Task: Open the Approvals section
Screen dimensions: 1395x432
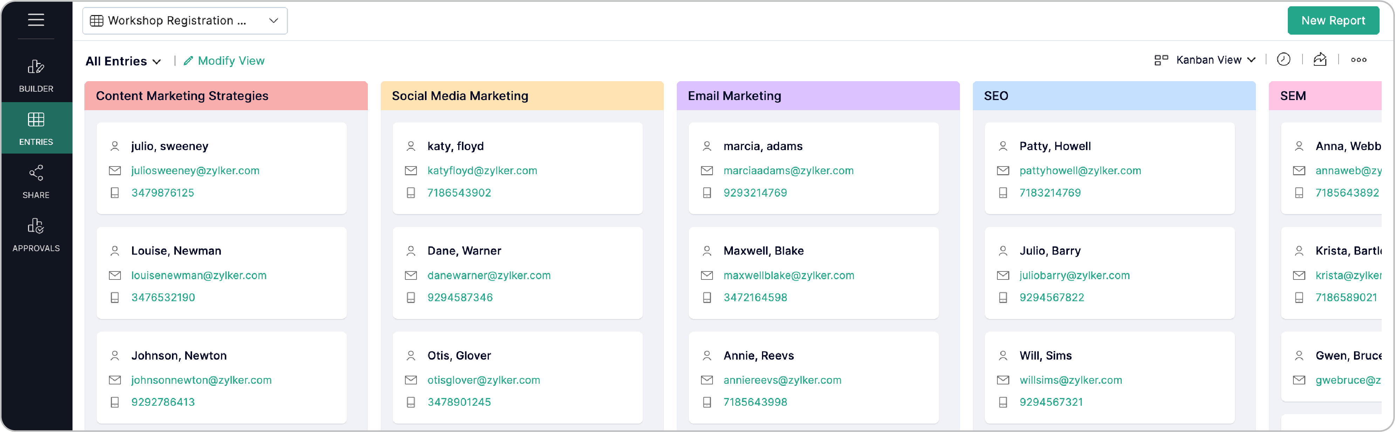Action: [36, 235]
